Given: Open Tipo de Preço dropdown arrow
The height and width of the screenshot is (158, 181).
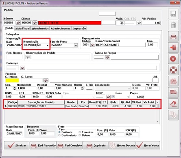Looking at the screenshot, I should click(76, 45).
